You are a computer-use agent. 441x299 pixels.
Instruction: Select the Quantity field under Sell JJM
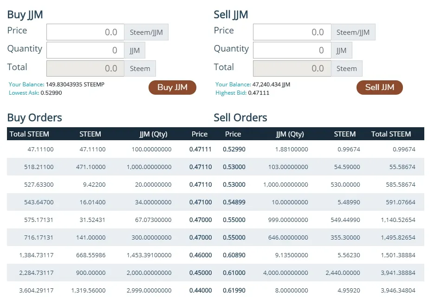click(292, 50)
